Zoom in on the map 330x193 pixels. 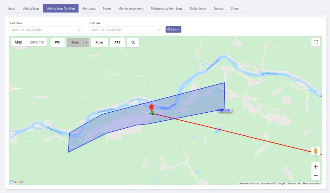coord(316,167)
